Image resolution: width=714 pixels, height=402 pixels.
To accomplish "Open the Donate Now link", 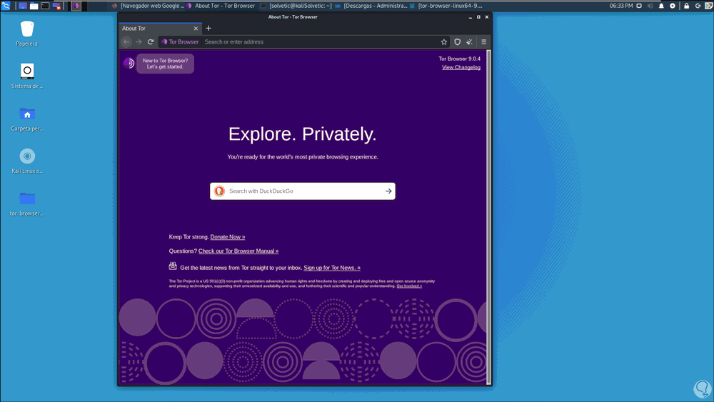I will tap(228, 237).
